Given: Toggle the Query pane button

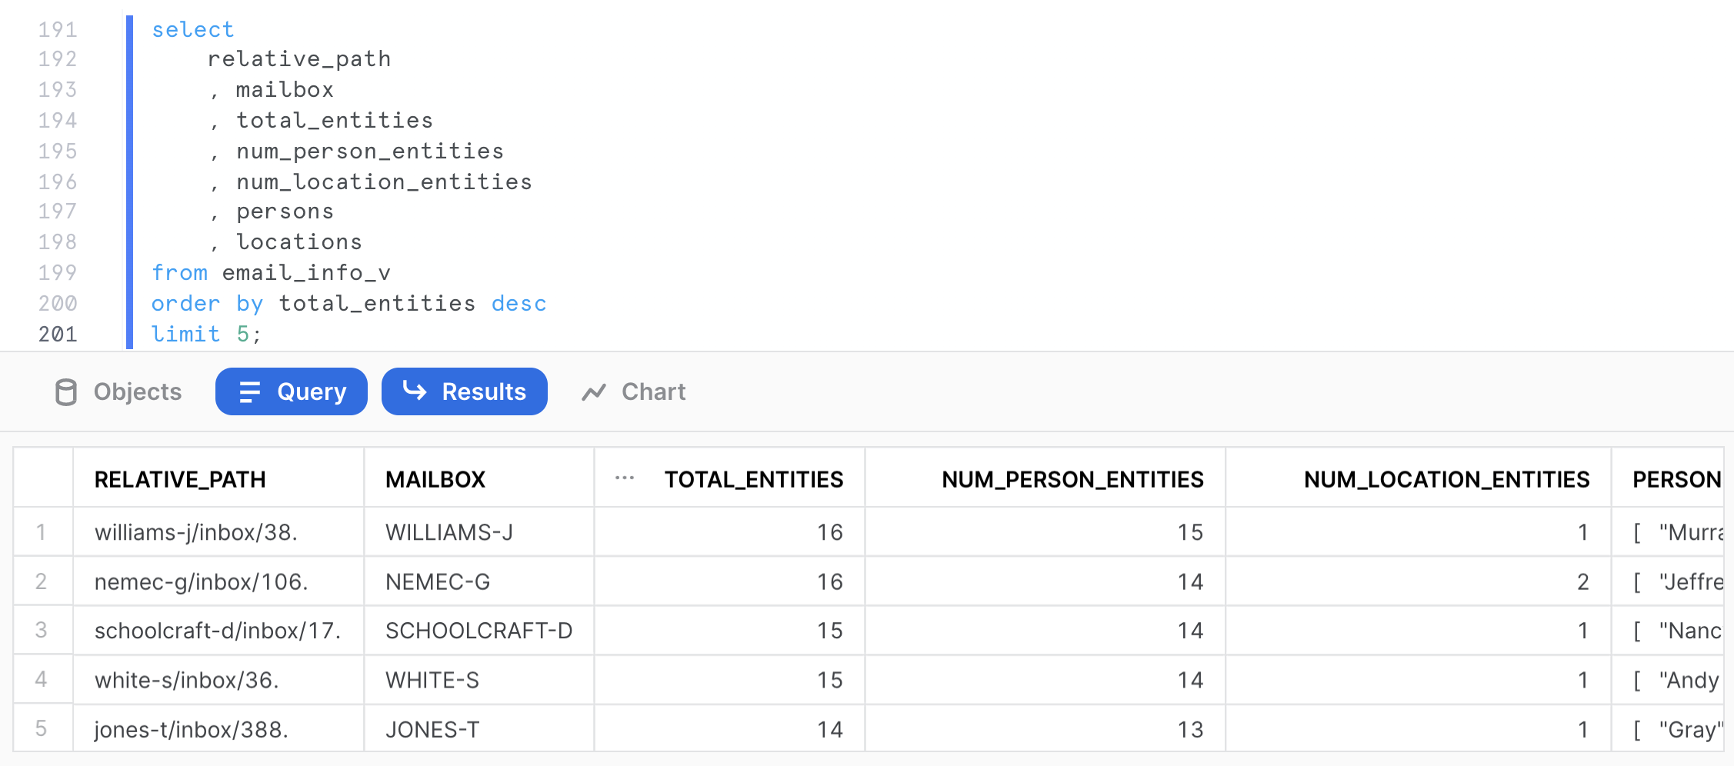Looking at the screenshot, I should [292, 392].
